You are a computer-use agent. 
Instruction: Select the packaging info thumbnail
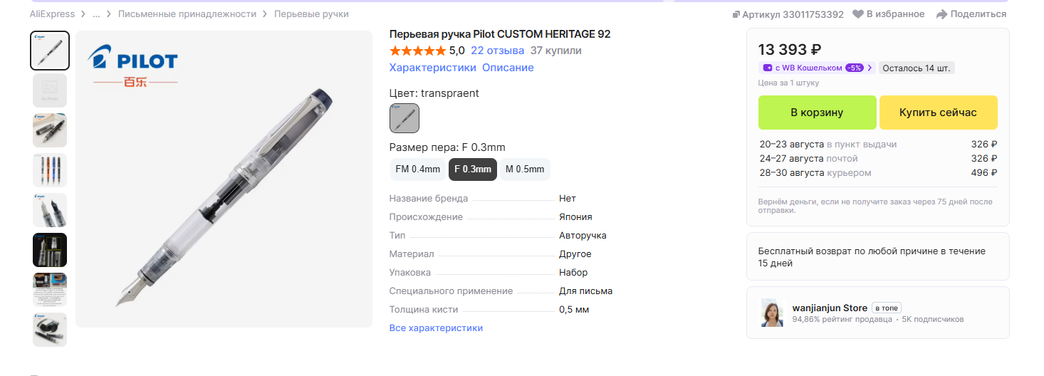(50, 290)
